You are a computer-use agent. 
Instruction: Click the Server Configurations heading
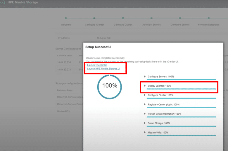68,49
